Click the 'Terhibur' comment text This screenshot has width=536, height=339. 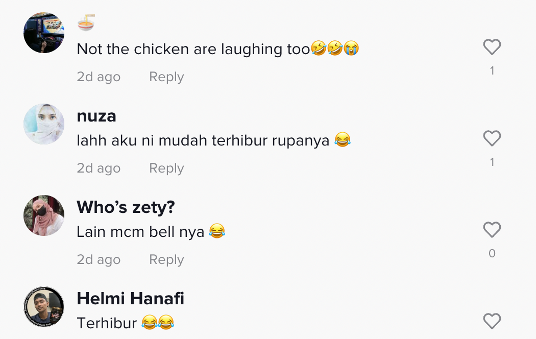107,323
